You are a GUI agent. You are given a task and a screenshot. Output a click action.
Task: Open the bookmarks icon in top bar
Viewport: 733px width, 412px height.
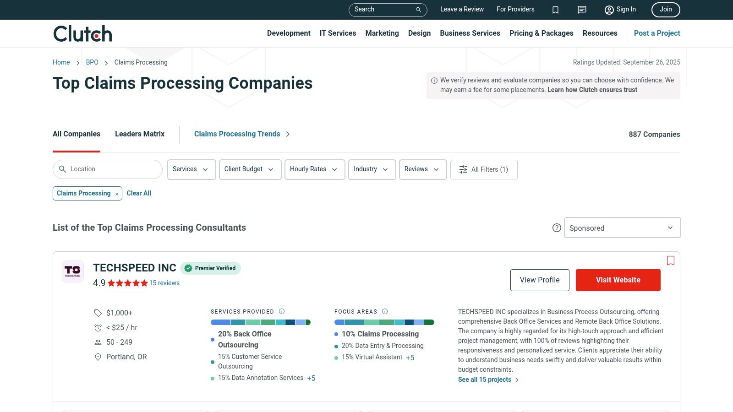555,10
